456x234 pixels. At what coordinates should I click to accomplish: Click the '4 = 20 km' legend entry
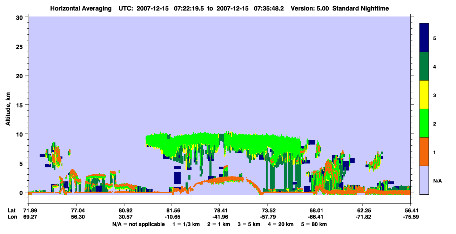(281, 224)
